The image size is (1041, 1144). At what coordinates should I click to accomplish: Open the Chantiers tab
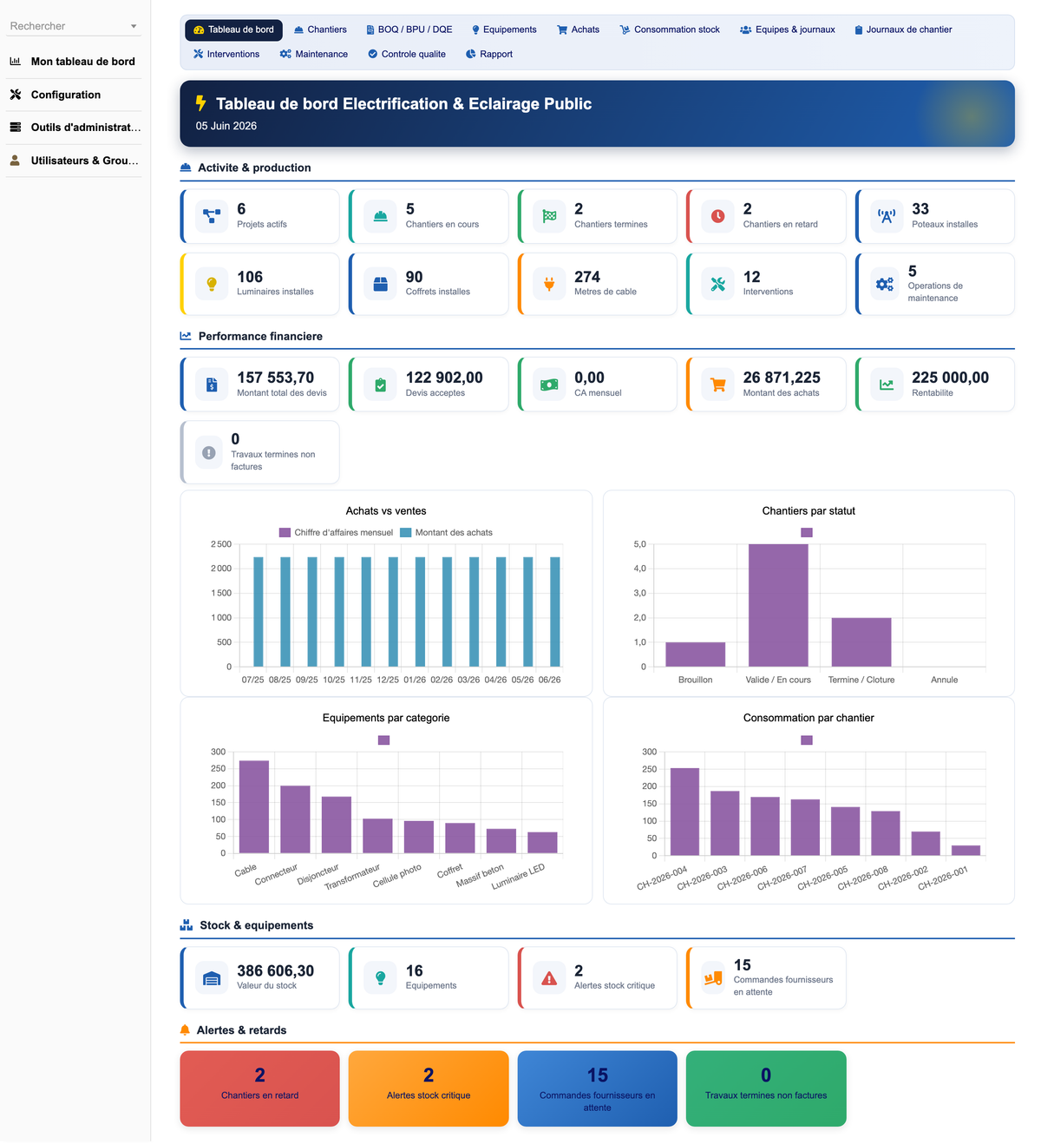[x=320, y=30]
